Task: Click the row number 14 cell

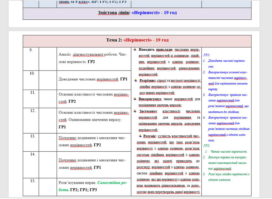Action: 31,165
